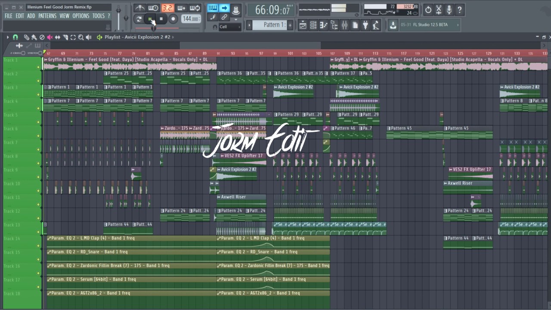Toggle the green magnet snap button
The image size is (551, 310).
click(15, 37)
